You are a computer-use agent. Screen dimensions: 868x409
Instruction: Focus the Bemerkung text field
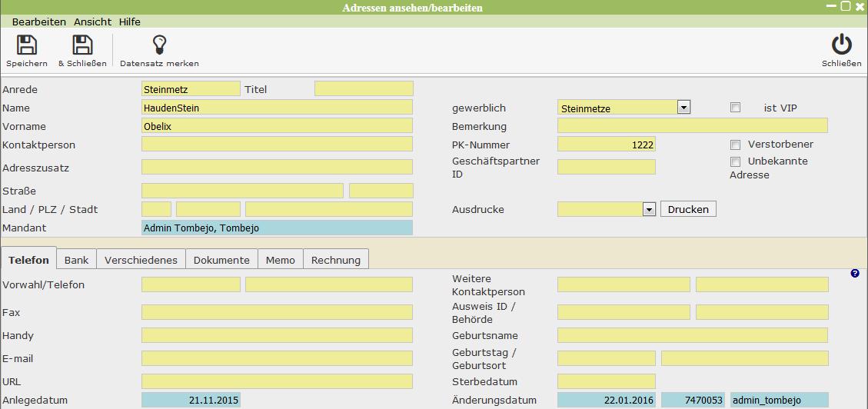pos(692,126)
